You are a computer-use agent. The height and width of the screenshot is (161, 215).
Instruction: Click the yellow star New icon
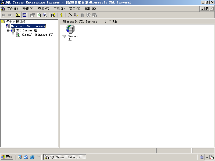(x=61, y=15)
